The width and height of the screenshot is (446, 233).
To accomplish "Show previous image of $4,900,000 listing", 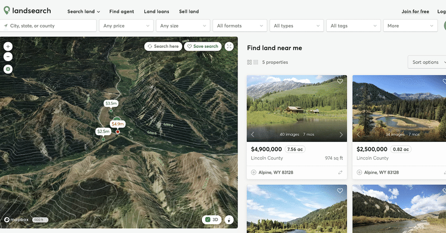I will [253, 135].
